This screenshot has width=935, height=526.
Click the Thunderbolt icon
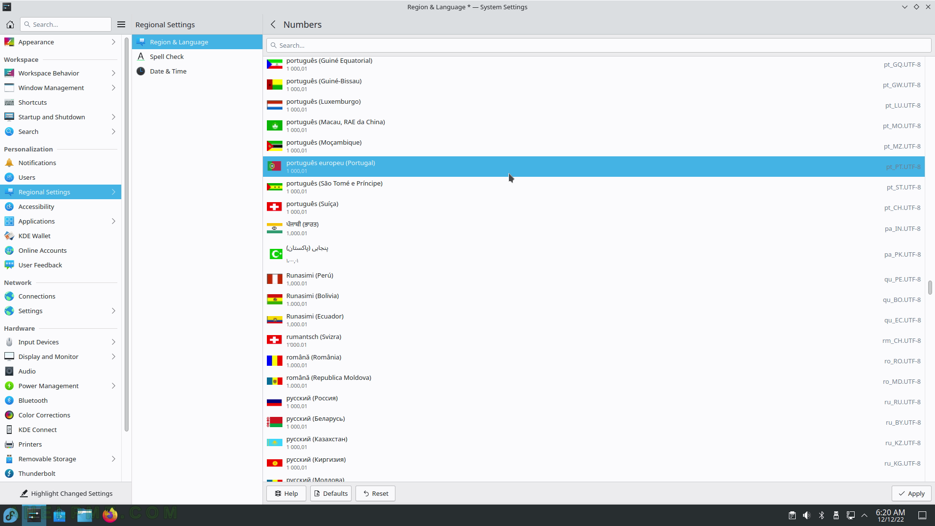point(9,473)
